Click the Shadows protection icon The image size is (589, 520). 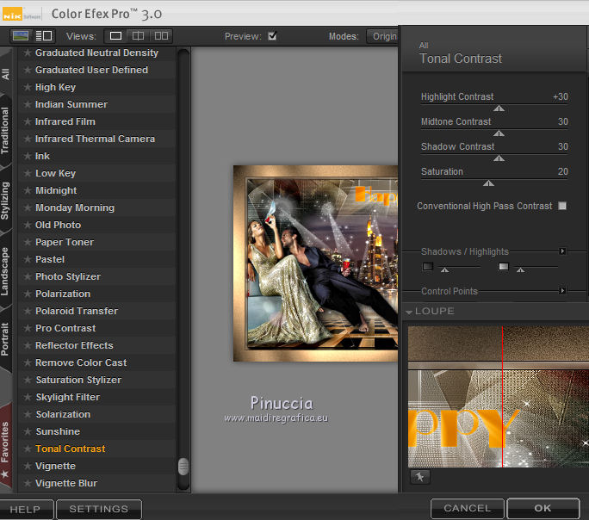coord(428,267)
